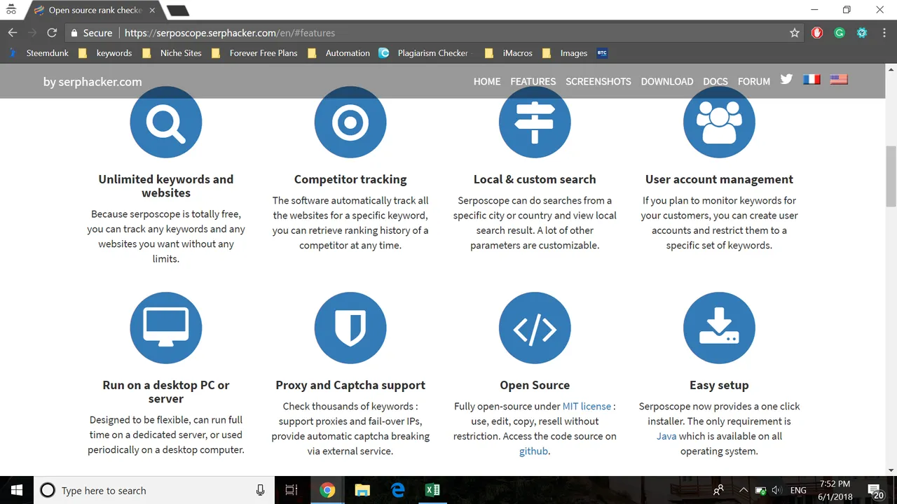Click the Easy setup heading
The height and width of the screenshot is (504, 897).
(719, 385)
